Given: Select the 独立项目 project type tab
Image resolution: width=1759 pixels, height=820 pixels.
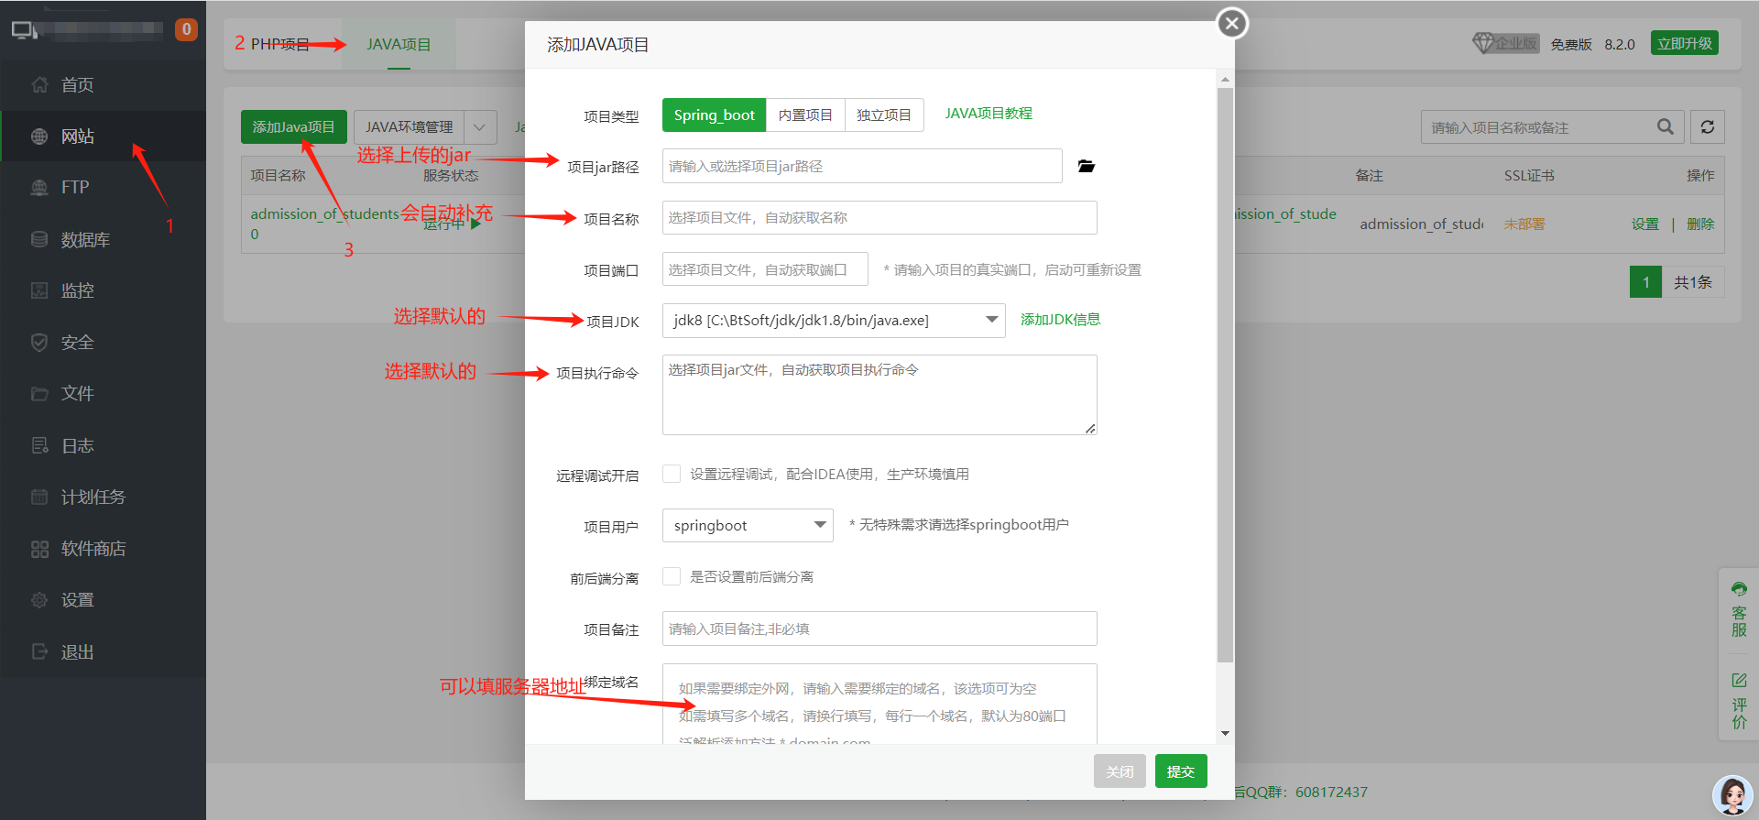Looking at the screenshot, I should (x=883, y=115).
